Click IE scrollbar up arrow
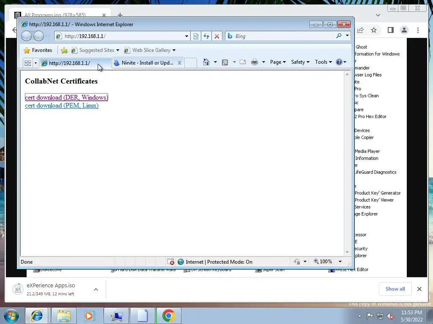The height and width of the screenshot is (324, 433). coord(348,74)
